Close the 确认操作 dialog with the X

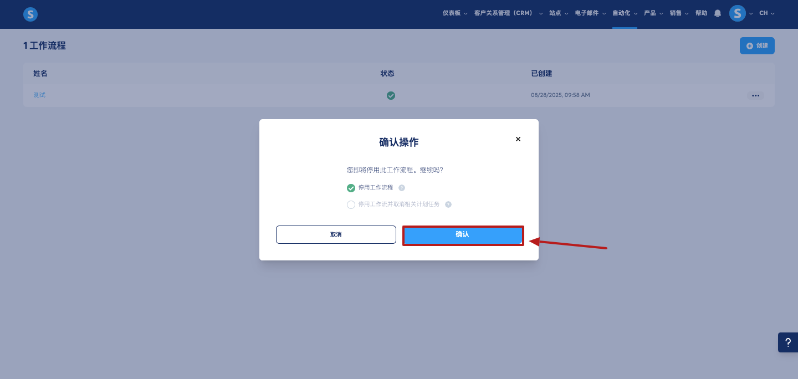[518, 139]
